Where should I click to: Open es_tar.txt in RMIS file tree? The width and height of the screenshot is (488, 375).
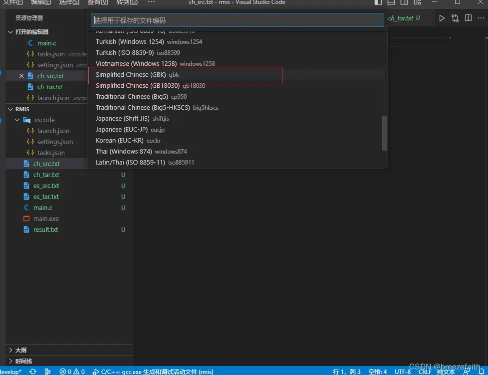tap(46, 196)
